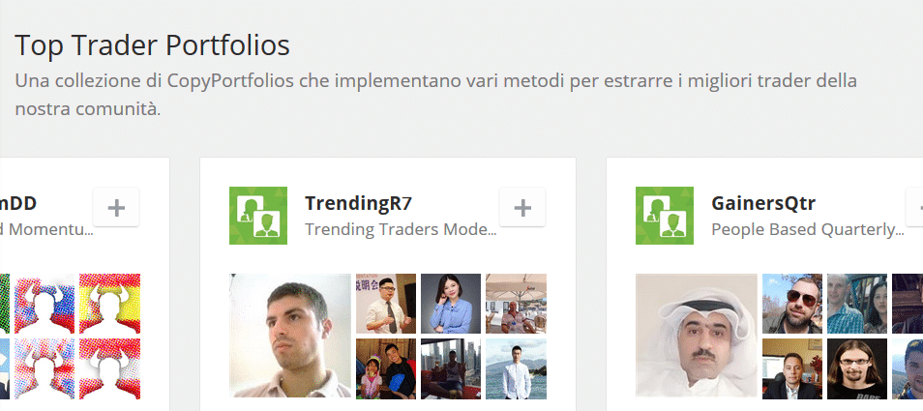Image resolution: width=923 pixels, height=411 pixels.
Task: Click the Top Trader Portfolios heading
Action: pos(153,45)
